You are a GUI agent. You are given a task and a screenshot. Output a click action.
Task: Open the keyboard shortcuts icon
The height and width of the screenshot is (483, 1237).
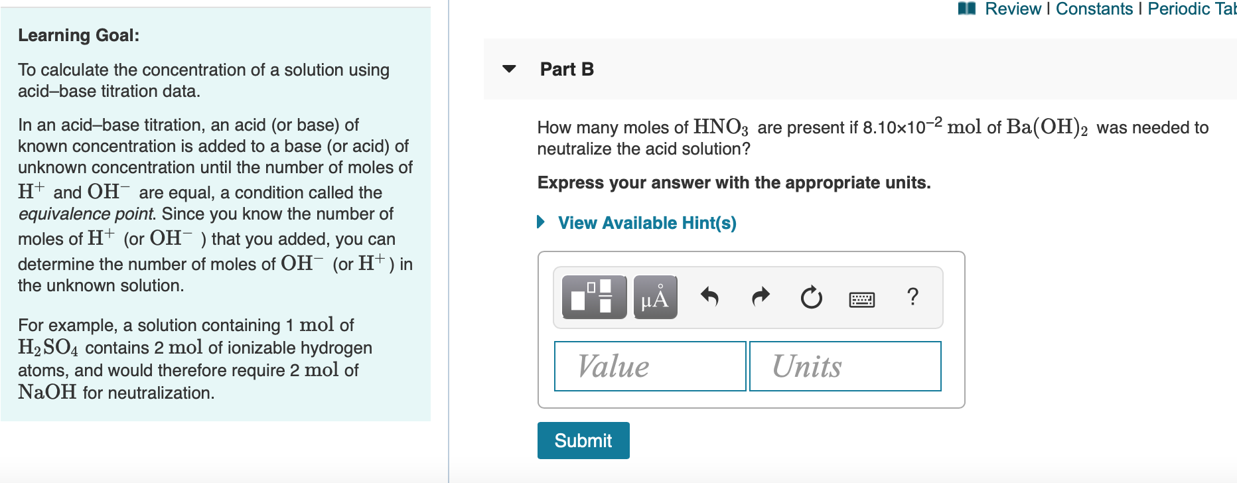[x=862, y=299]
